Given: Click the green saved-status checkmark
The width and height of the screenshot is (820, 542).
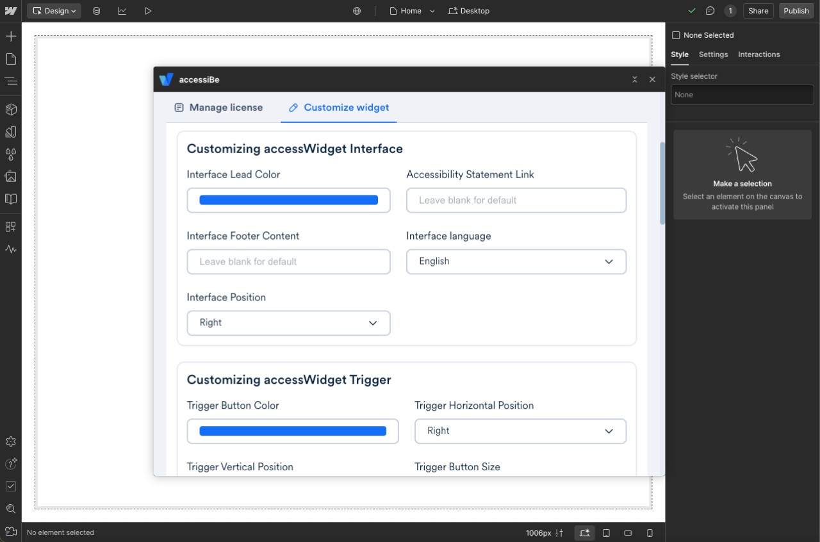Looking at the screenshot, I should pyautogui.click(x=692, y=11).
